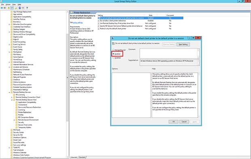Screen dimensions: 251x159
Task: Click the console tree vertical scrollbar thumb
Action: [68, 77]
